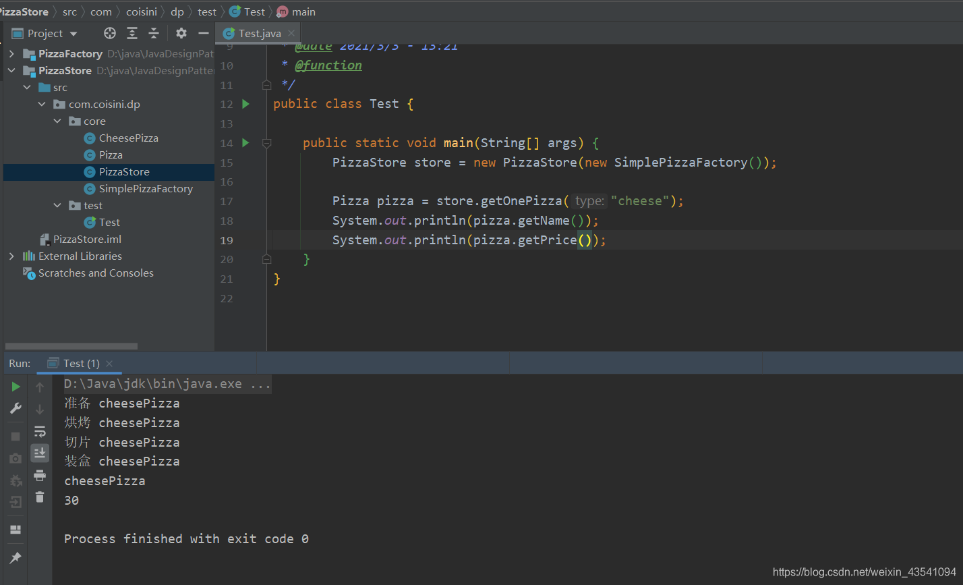Viewport: 963px width, 585px height.
Task: Collapse the core package node
Action: [57, 121]
